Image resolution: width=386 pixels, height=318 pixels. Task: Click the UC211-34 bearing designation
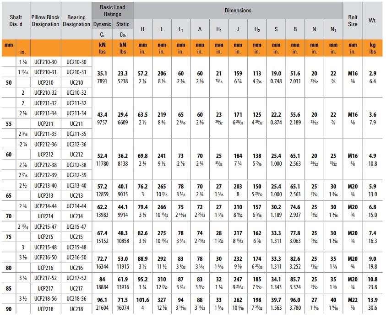pos(76,113)
